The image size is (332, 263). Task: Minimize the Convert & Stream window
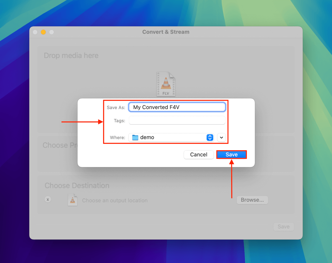(43, 32)
